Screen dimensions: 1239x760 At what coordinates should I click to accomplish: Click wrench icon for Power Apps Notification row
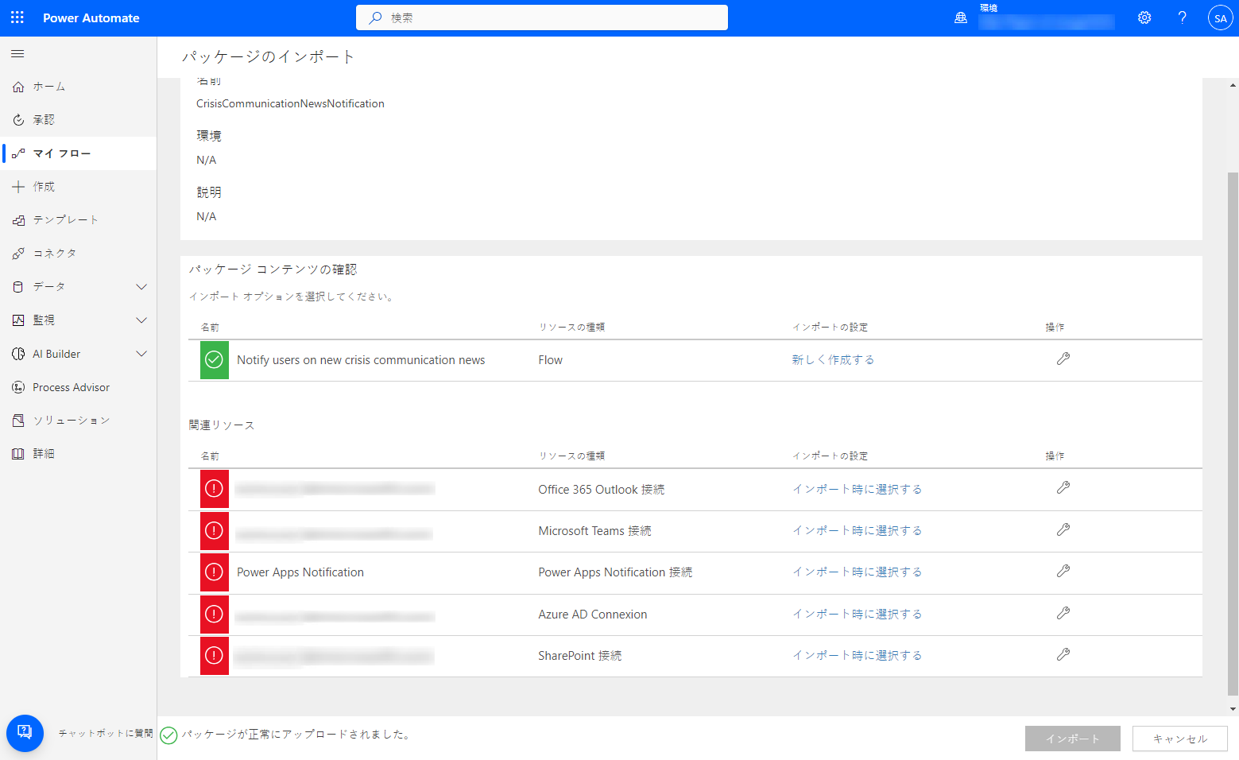[x=1063, y=571]
